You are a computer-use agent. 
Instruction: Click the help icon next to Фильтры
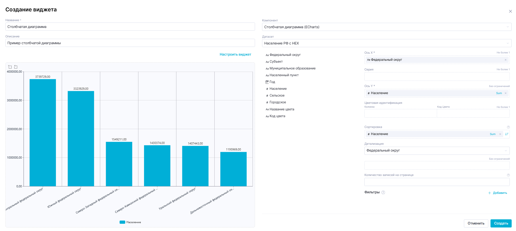click(x=383, y=193)
